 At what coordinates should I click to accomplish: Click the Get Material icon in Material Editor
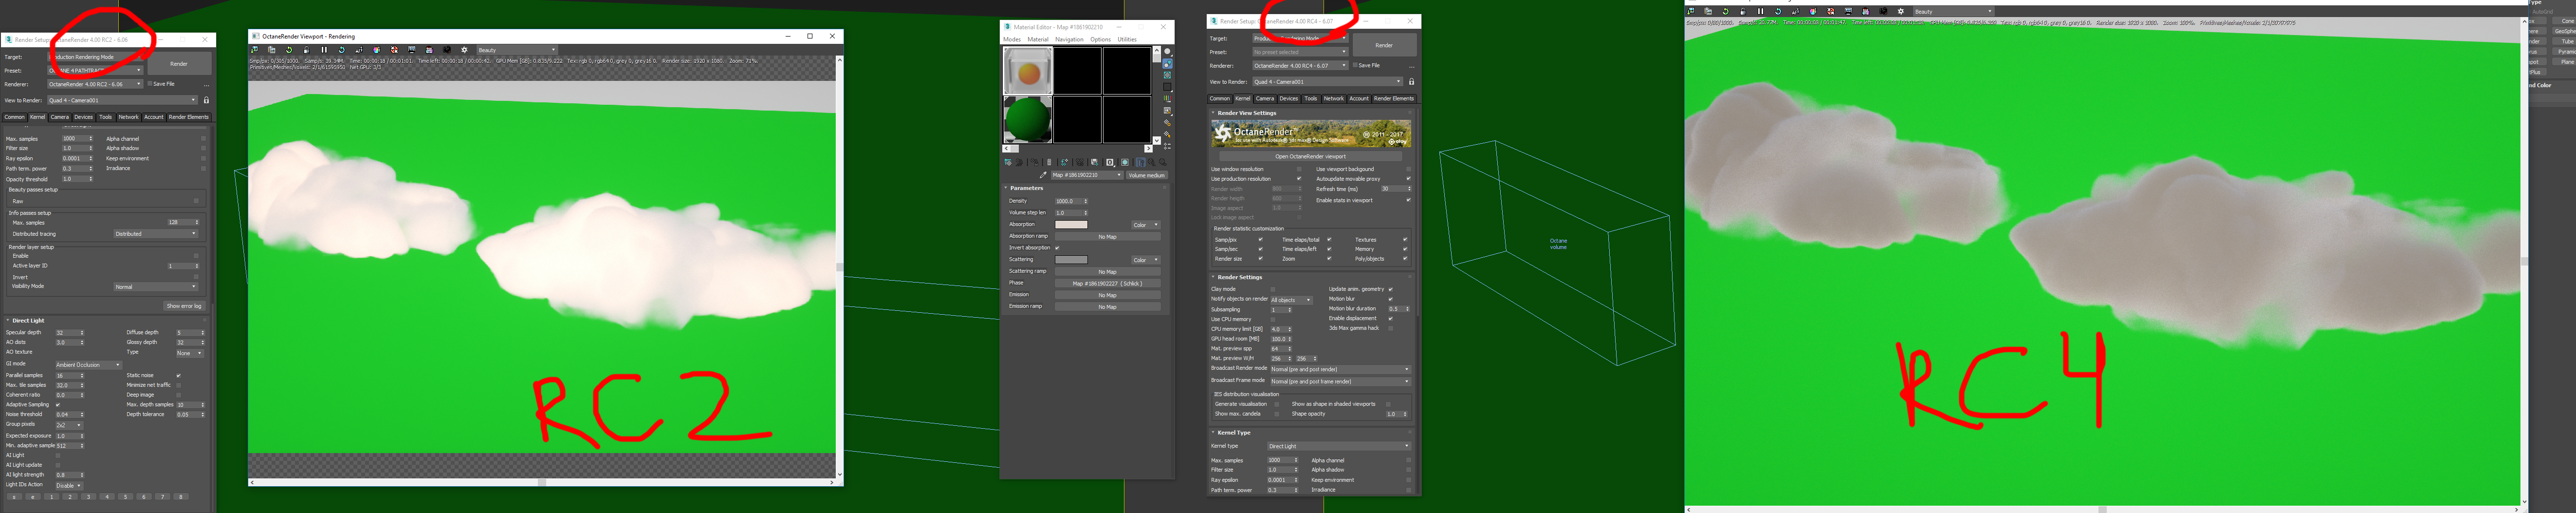point(1008,162)
